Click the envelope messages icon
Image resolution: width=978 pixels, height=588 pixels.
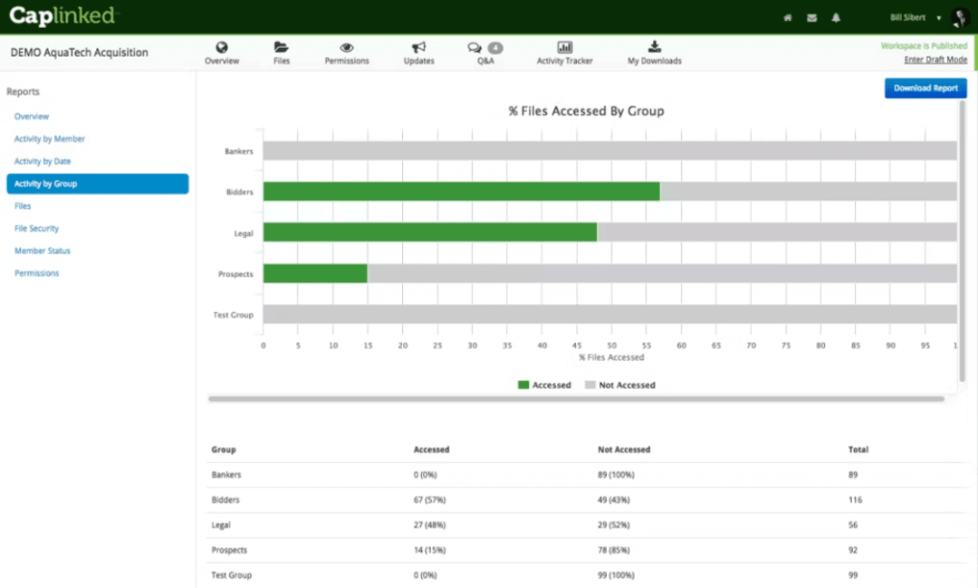810,17
